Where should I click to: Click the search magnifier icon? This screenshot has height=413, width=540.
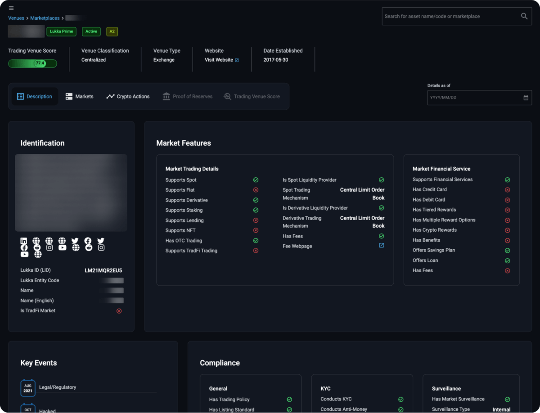click(x=524, y=16)
